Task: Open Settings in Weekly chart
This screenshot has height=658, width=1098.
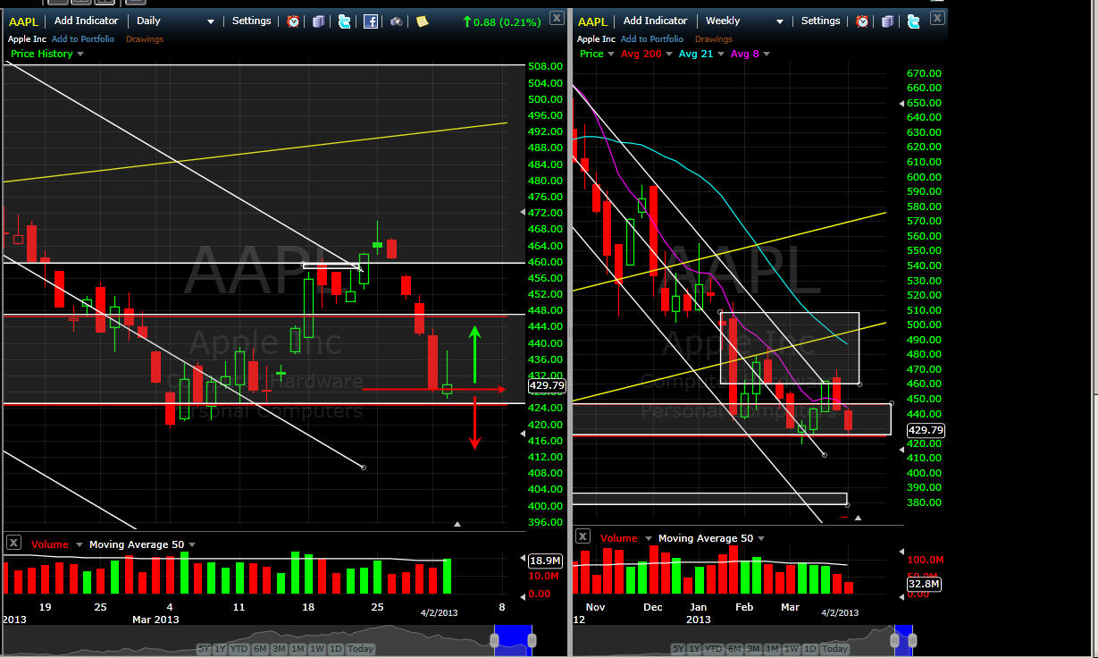Action: [x=821, y=21]
